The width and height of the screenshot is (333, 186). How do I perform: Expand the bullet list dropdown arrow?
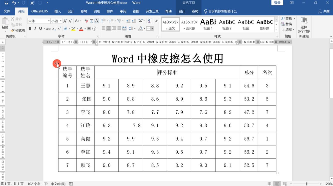pos(107,21)
